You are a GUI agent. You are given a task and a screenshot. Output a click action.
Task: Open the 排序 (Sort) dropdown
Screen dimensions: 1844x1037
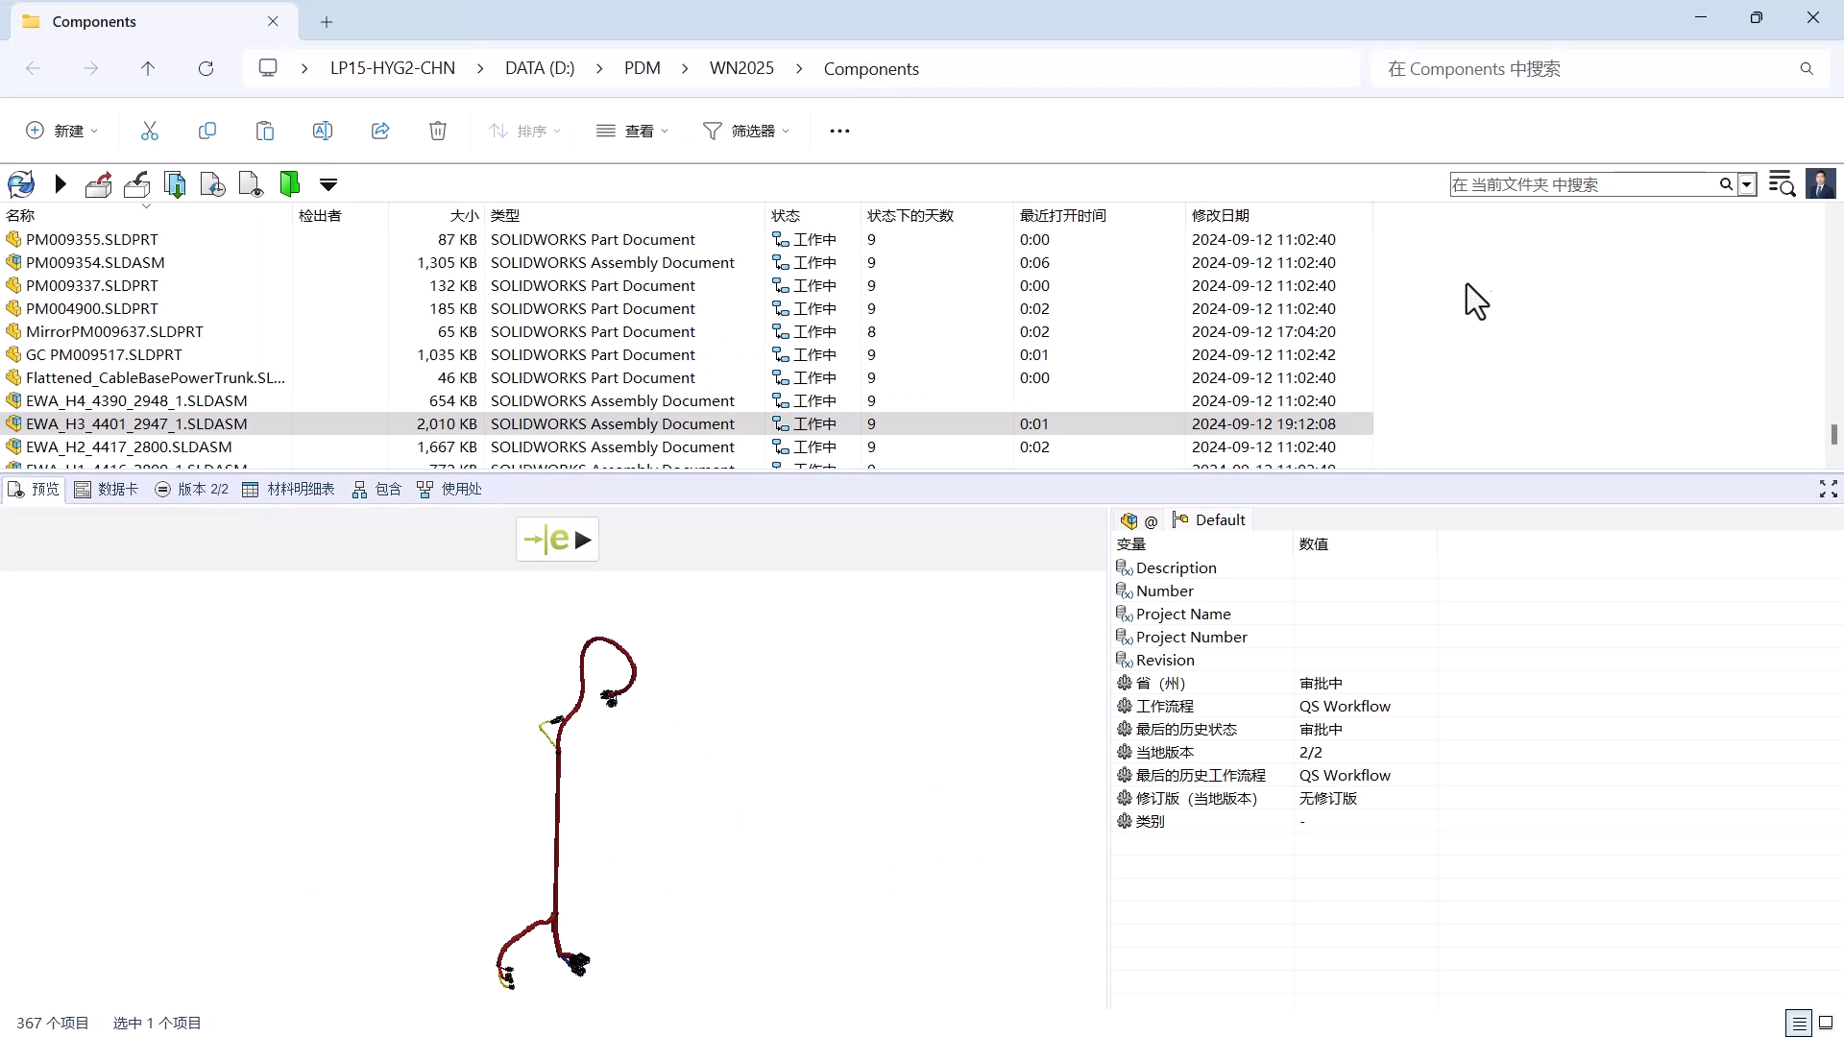525,131
